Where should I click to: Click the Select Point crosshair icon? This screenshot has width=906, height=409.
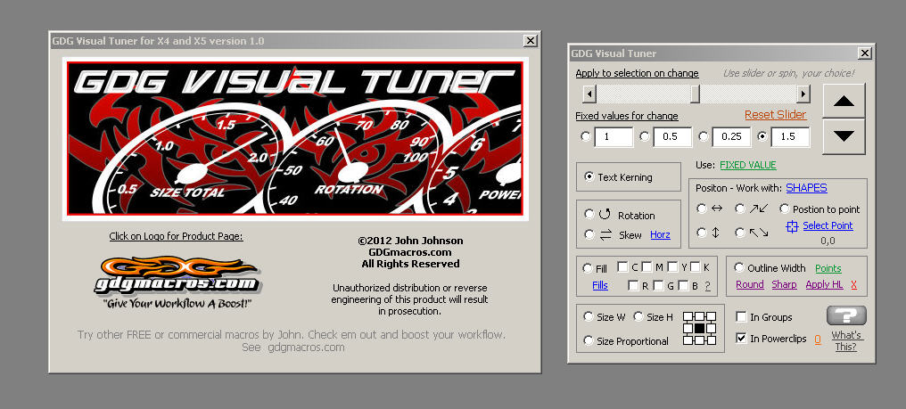(x=792, y=226)
